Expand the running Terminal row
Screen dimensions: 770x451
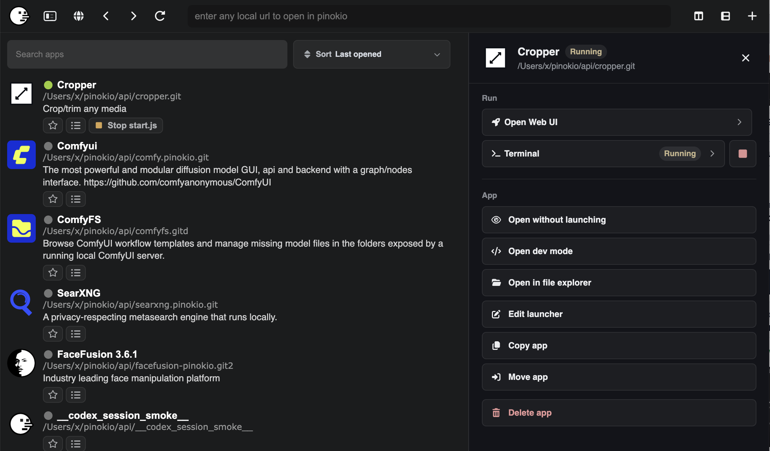(603, 154)
